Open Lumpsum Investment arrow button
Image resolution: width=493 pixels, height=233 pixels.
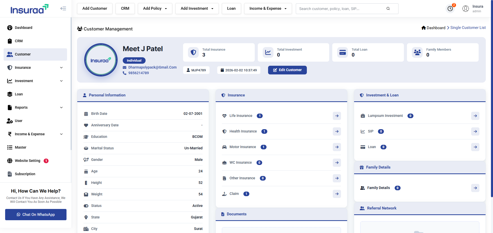(475, 116)
